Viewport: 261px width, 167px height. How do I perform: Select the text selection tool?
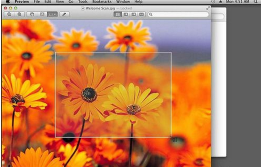pyautogui.click(x=42, y=14)
